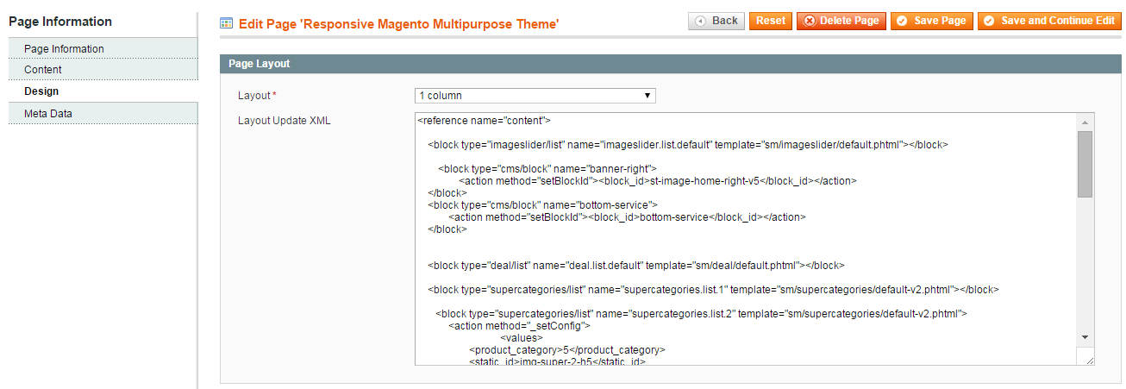Click the '_setConfig' action line

click(x=519, y=326)
